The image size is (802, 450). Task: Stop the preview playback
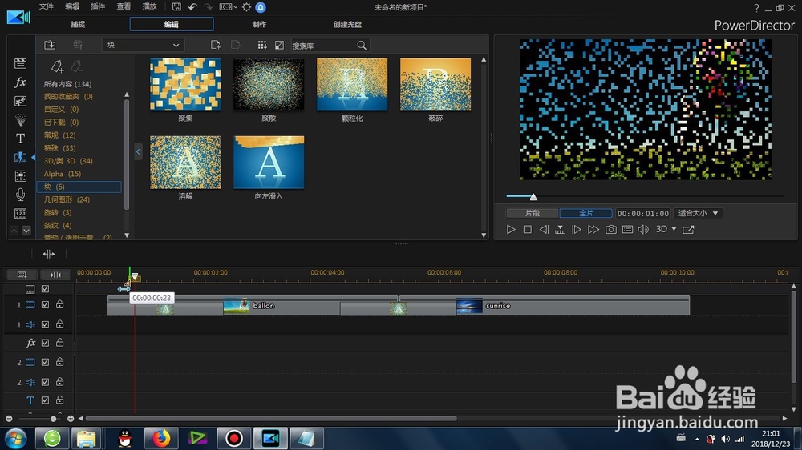tap(528, 229)
